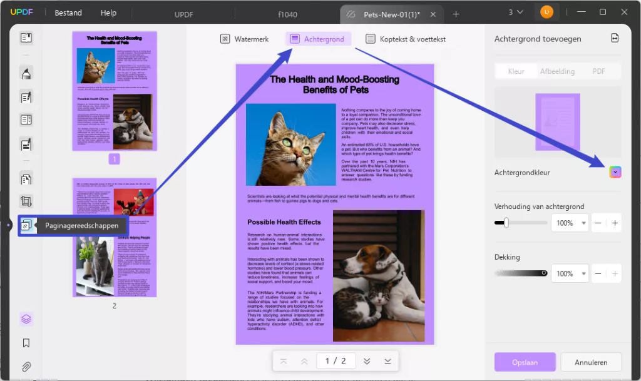Select the Comment highlighter tool icon
Viewport: 641px width, 381px height.
point(26,73)
